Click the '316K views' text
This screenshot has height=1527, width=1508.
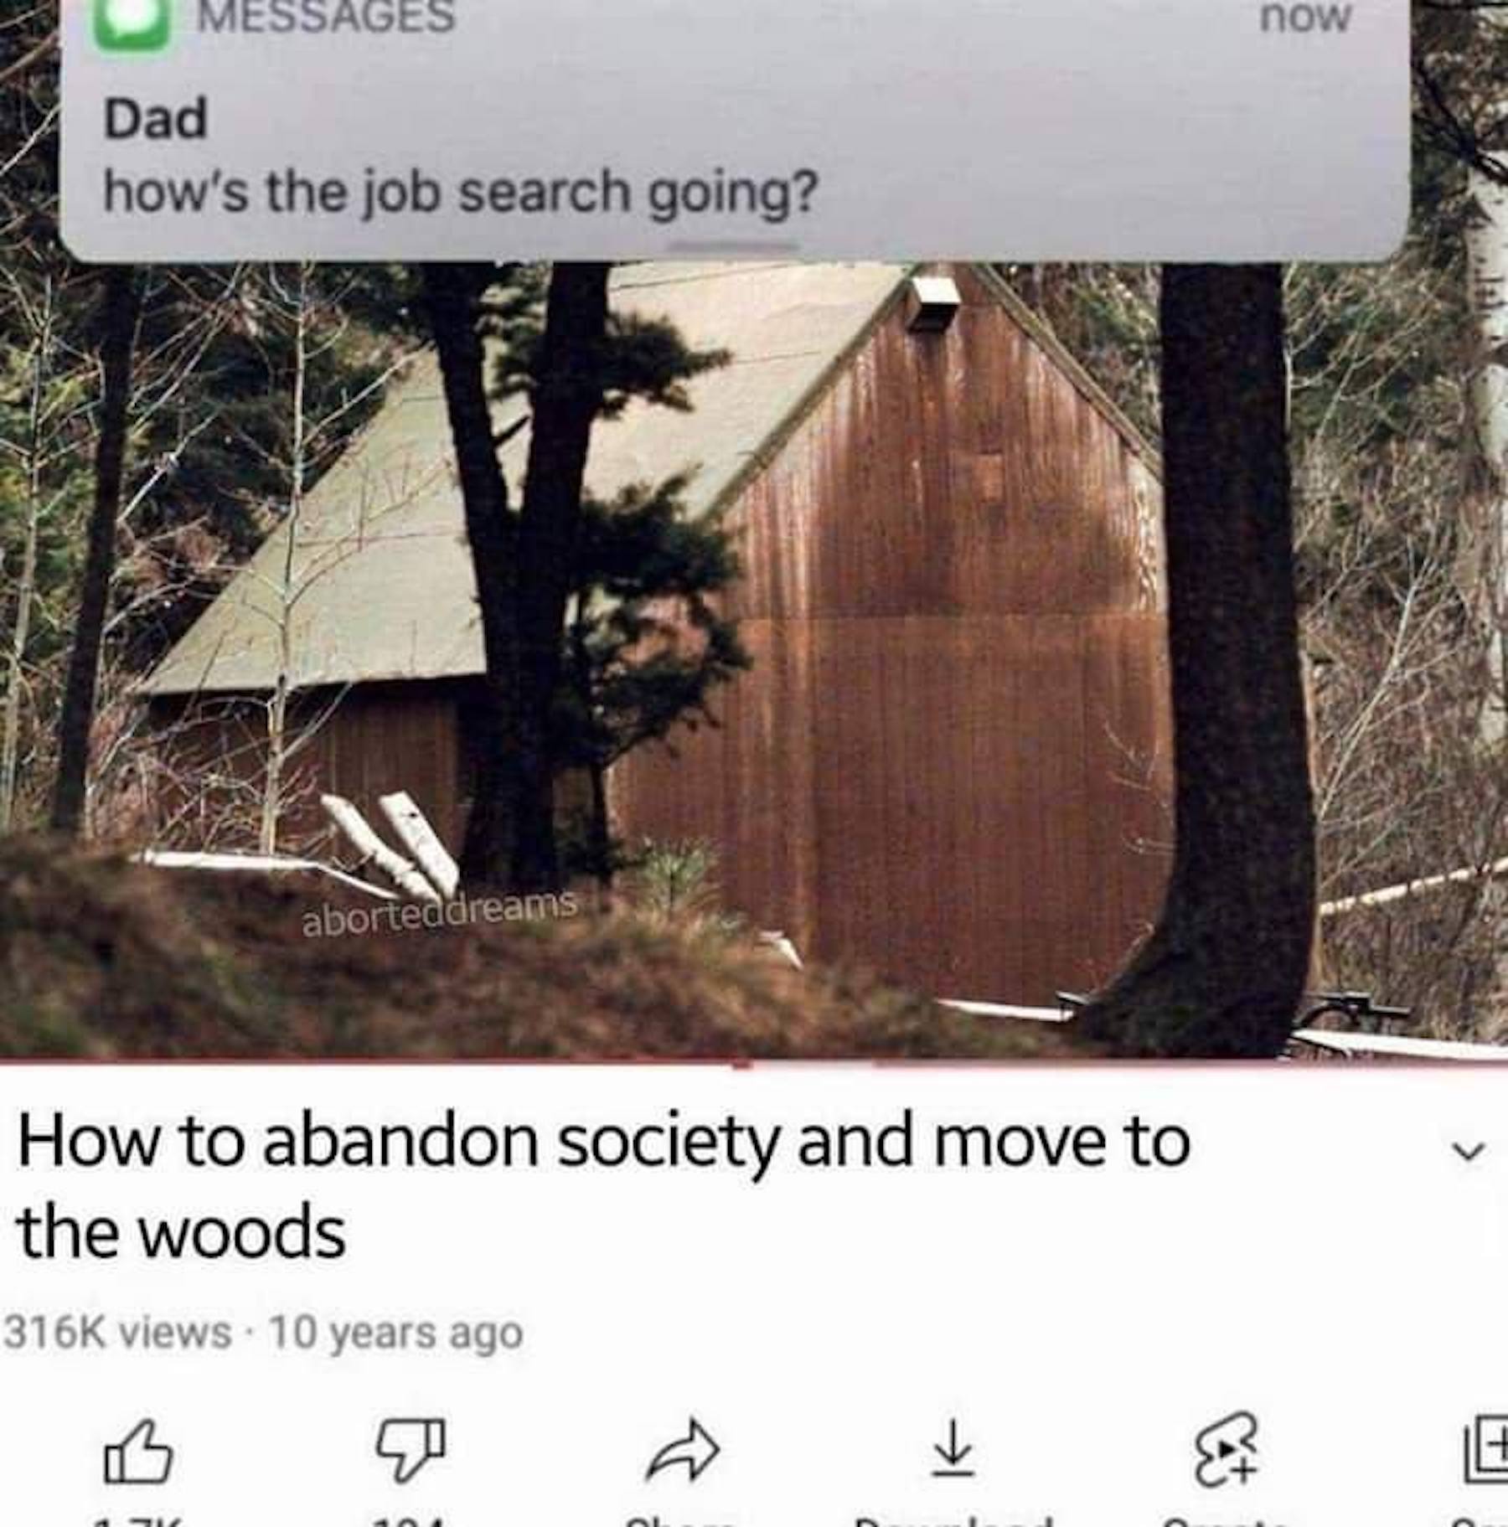117,1333
